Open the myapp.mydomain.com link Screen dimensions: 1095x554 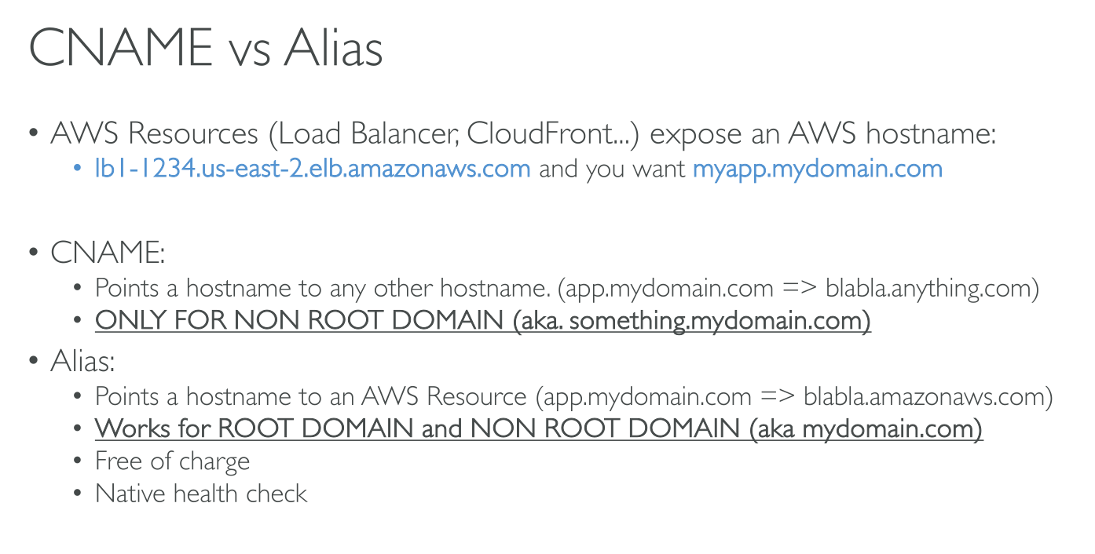(x=817, y=169)
